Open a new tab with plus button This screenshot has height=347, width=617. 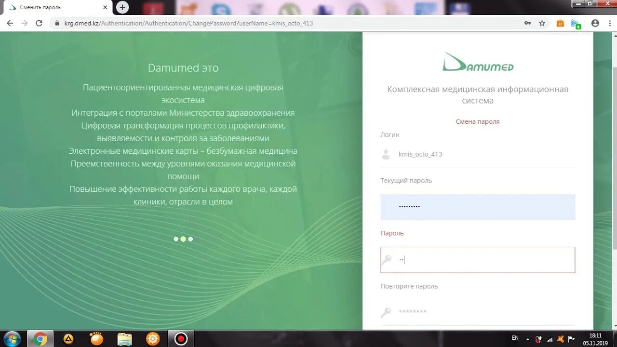tap(122, 7)
